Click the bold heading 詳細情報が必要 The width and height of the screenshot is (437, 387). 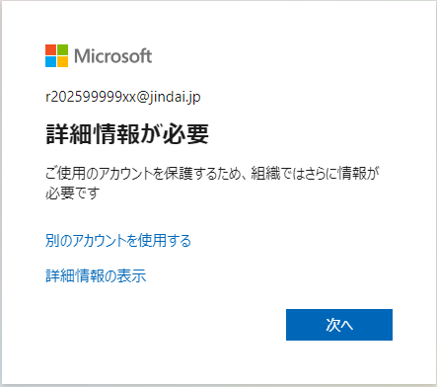[x=127, y=134]
